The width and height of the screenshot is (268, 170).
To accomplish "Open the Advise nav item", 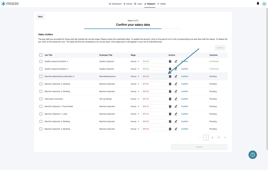I will pos(128,4).
